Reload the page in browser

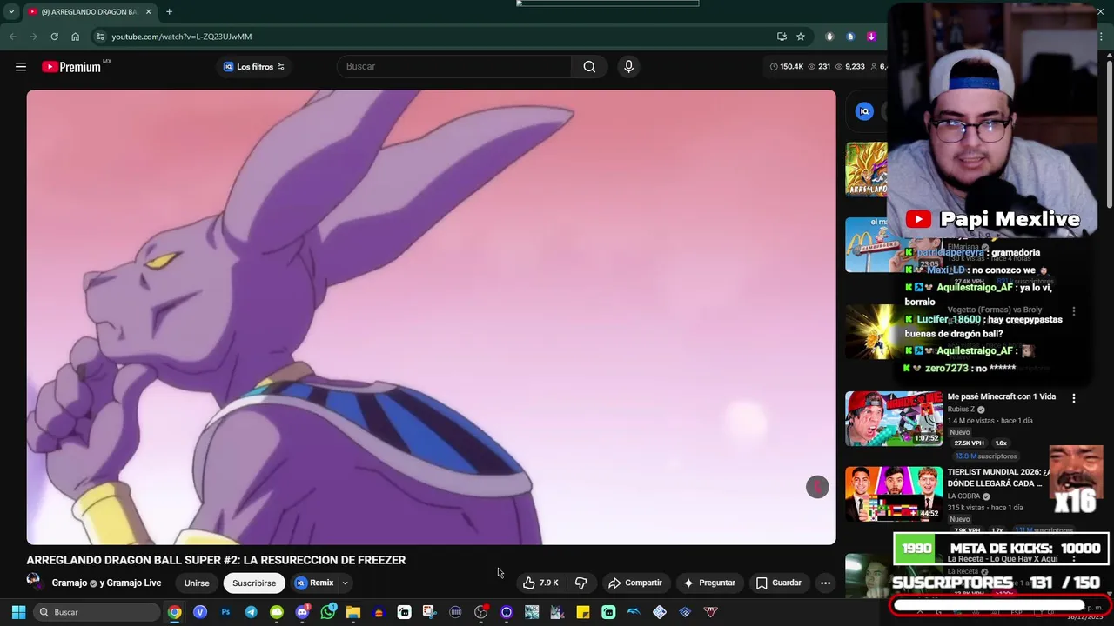click(54, 37)
